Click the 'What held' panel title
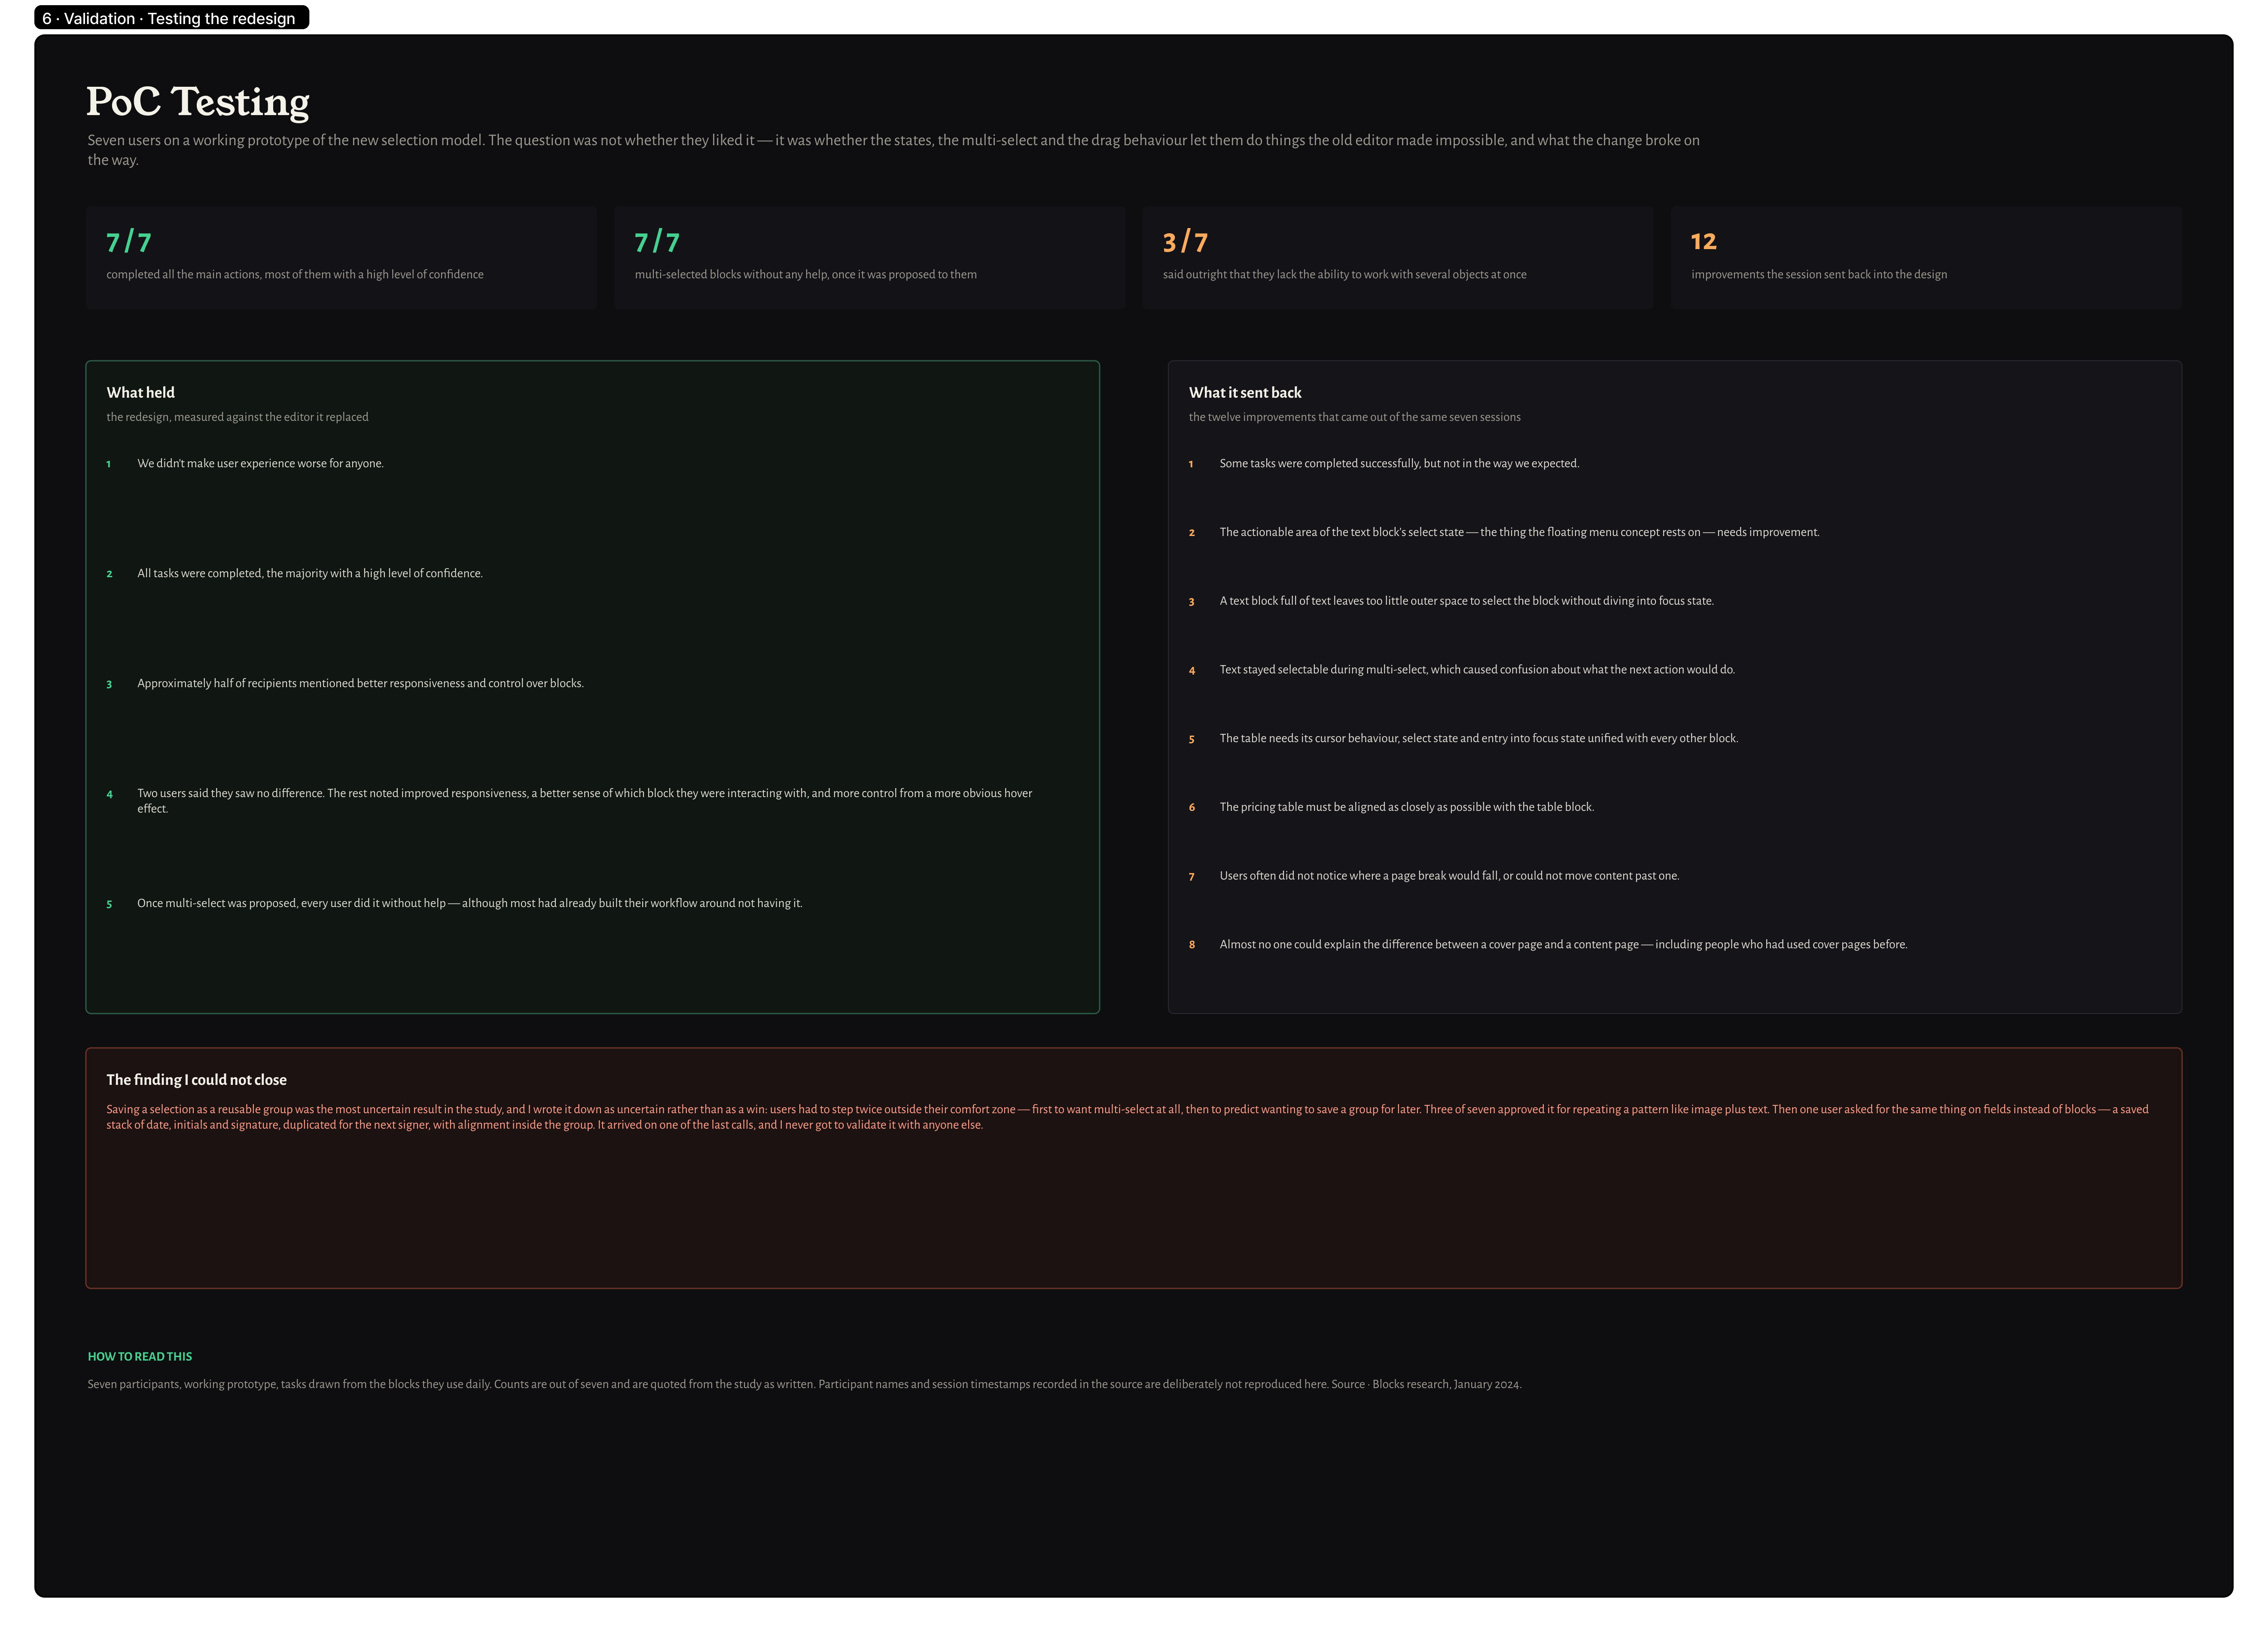Screen dimensions: 2268x1632 141,393
